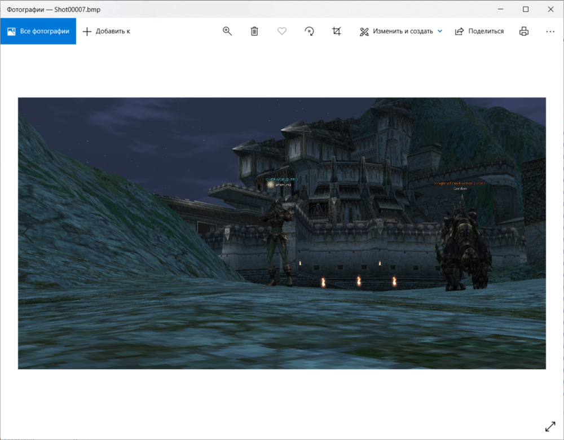Click the displayed Shot00007 game screenshot
The height and width of the screenshot is (440, 564).
pyautogui.click(x=282, y=233)
